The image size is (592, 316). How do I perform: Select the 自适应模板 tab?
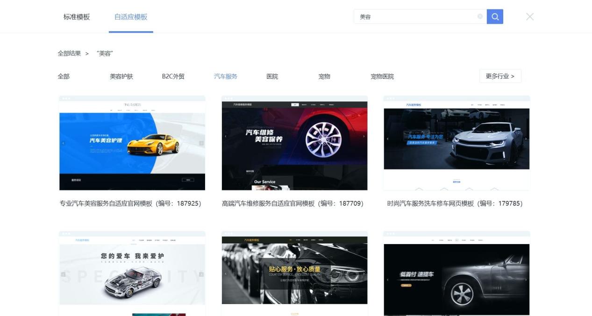(x=131, y=17)
